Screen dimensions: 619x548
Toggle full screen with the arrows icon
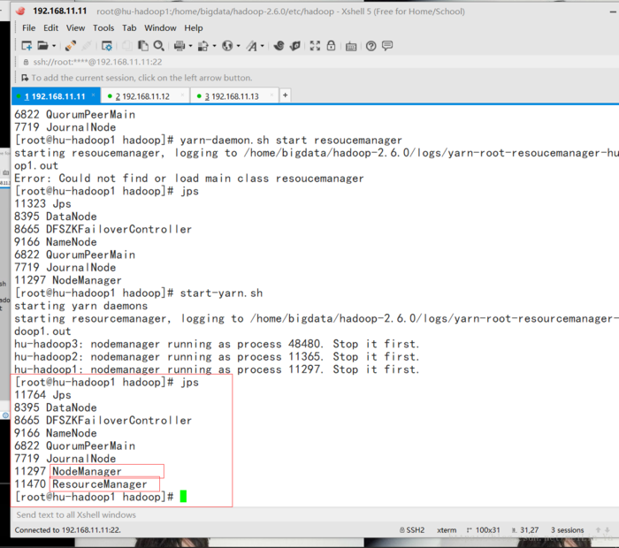(315, 46)
